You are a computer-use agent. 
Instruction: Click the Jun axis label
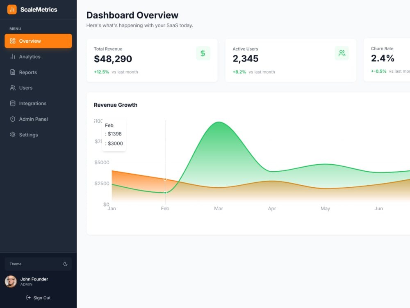[x=378, y=209]
